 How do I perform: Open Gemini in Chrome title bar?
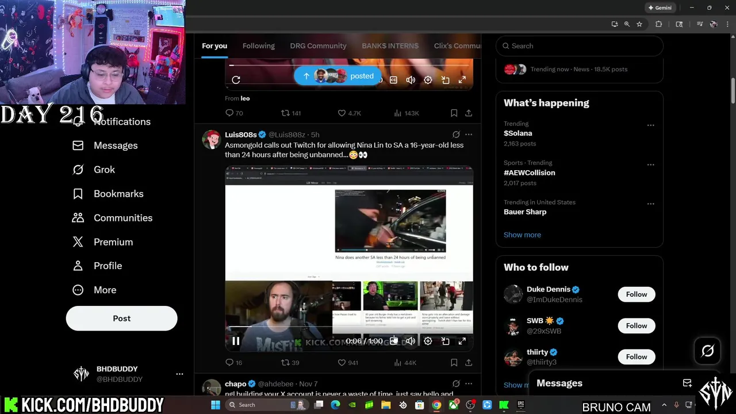pyautogui.click(x=660, y=8)
